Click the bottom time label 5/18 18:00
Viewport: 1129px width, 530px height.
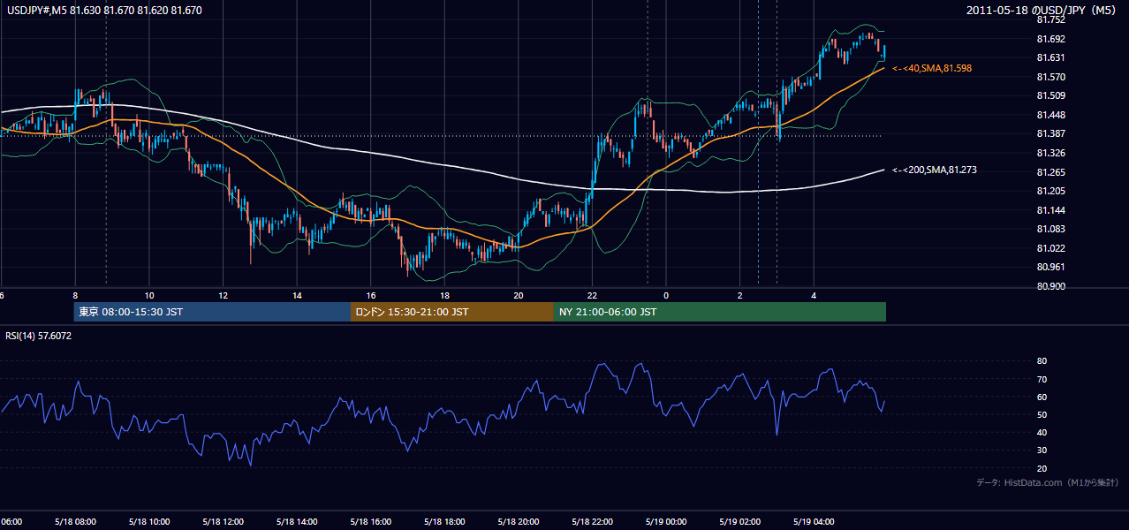tap(444, 521)
